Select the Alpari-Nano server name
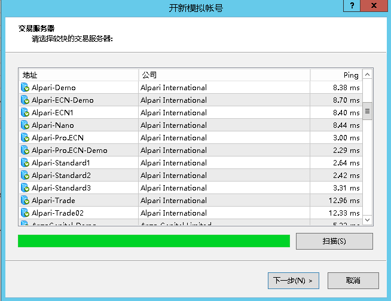 click(53, 125)
